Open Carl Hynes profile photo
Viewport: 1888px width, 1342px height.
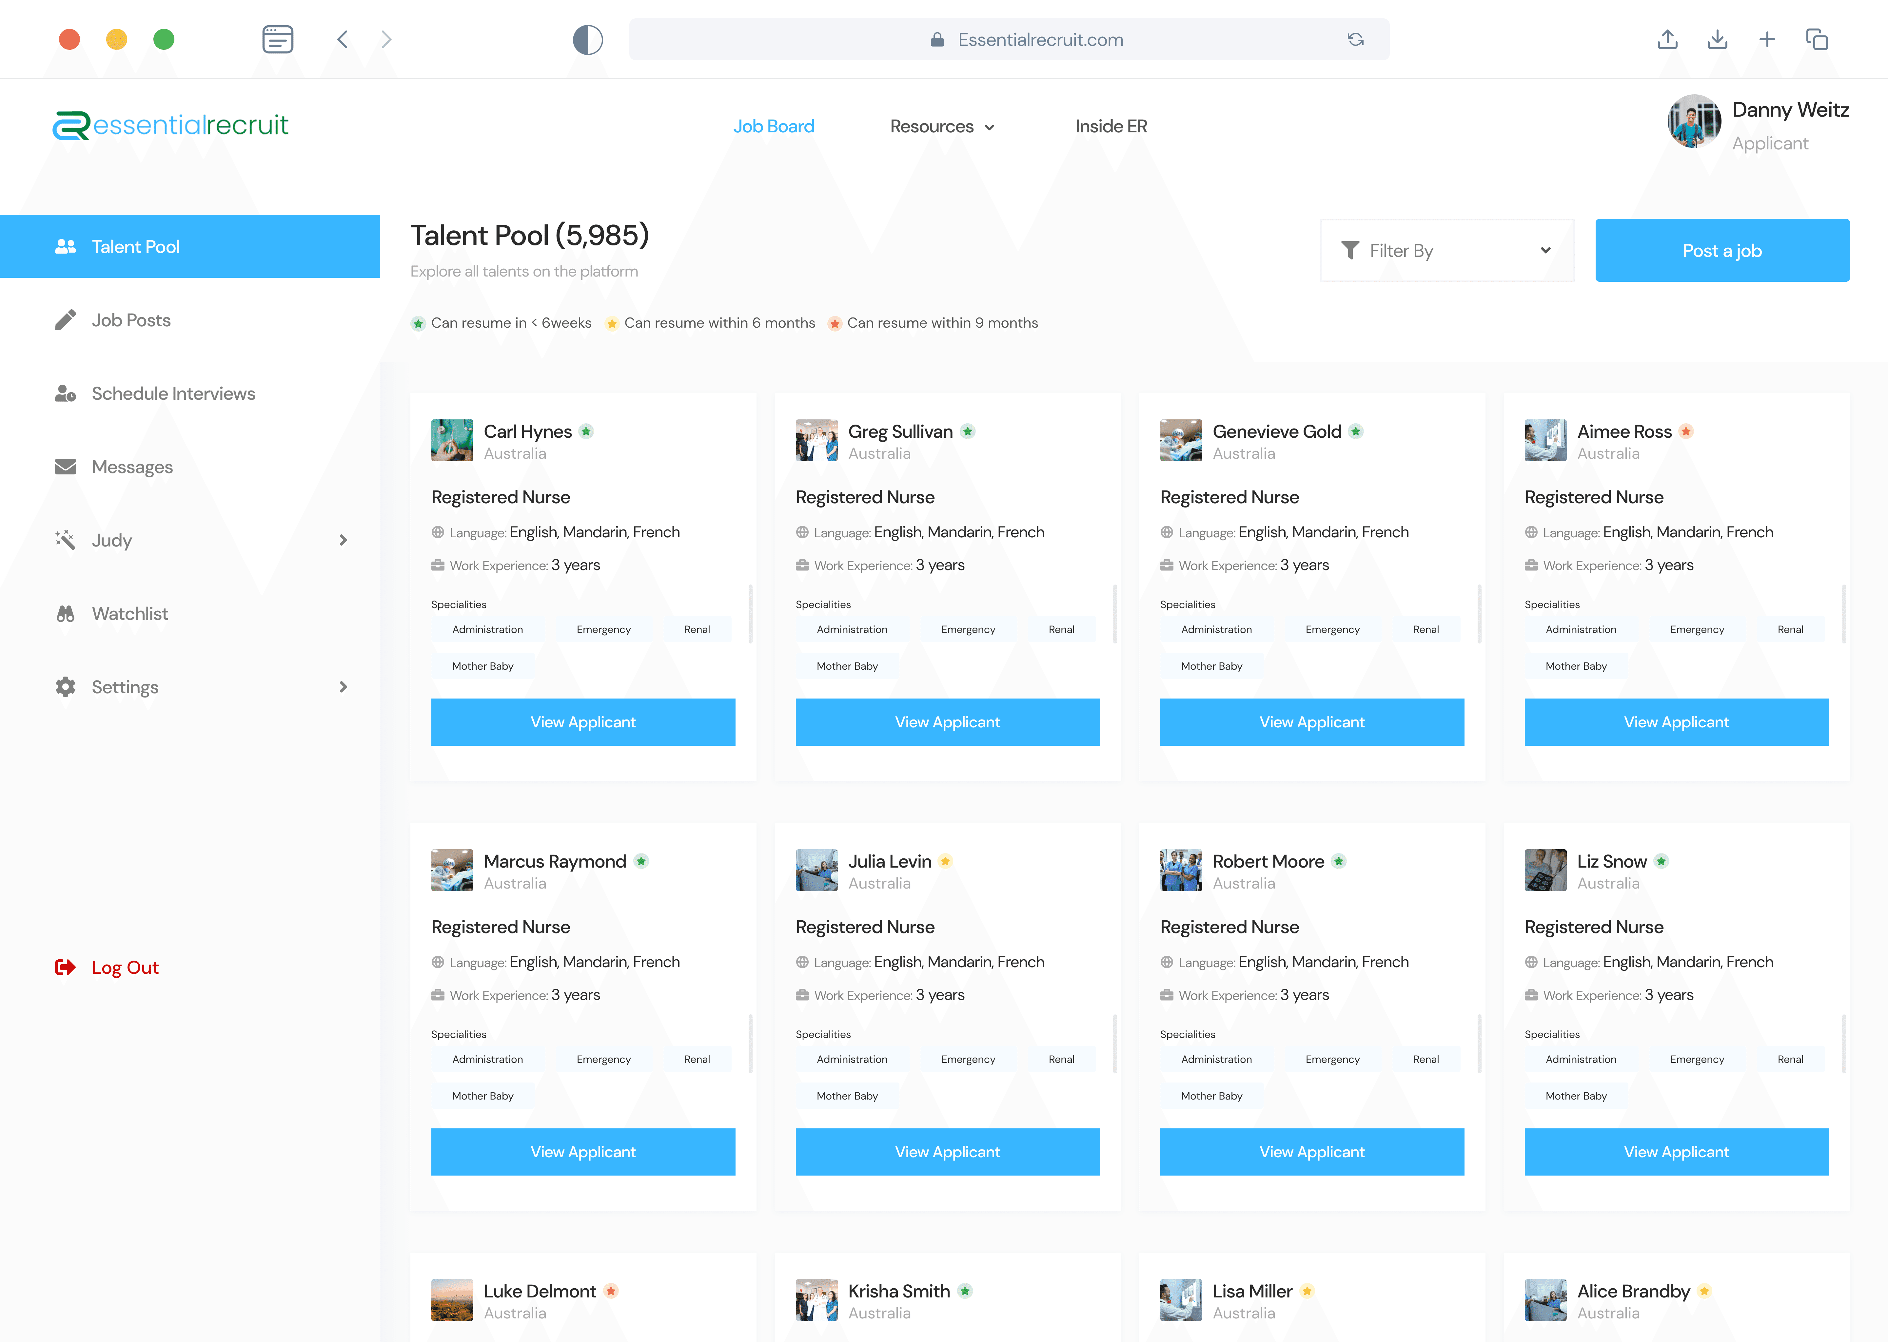(x=452, y=440)
